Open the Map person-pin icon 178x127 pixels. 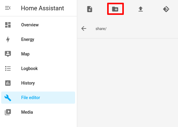[8, 54]
